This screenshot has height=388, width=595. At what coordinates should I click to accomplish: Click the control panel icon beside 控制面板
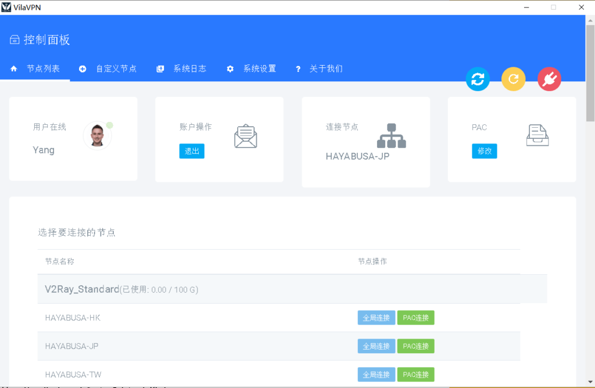pos(15,39)
